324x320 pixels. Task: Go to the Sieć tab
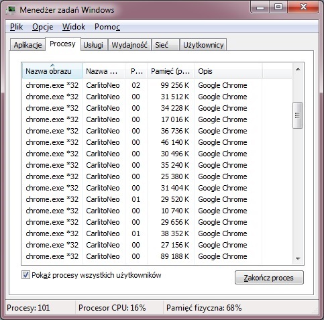[x=165, y=45]
